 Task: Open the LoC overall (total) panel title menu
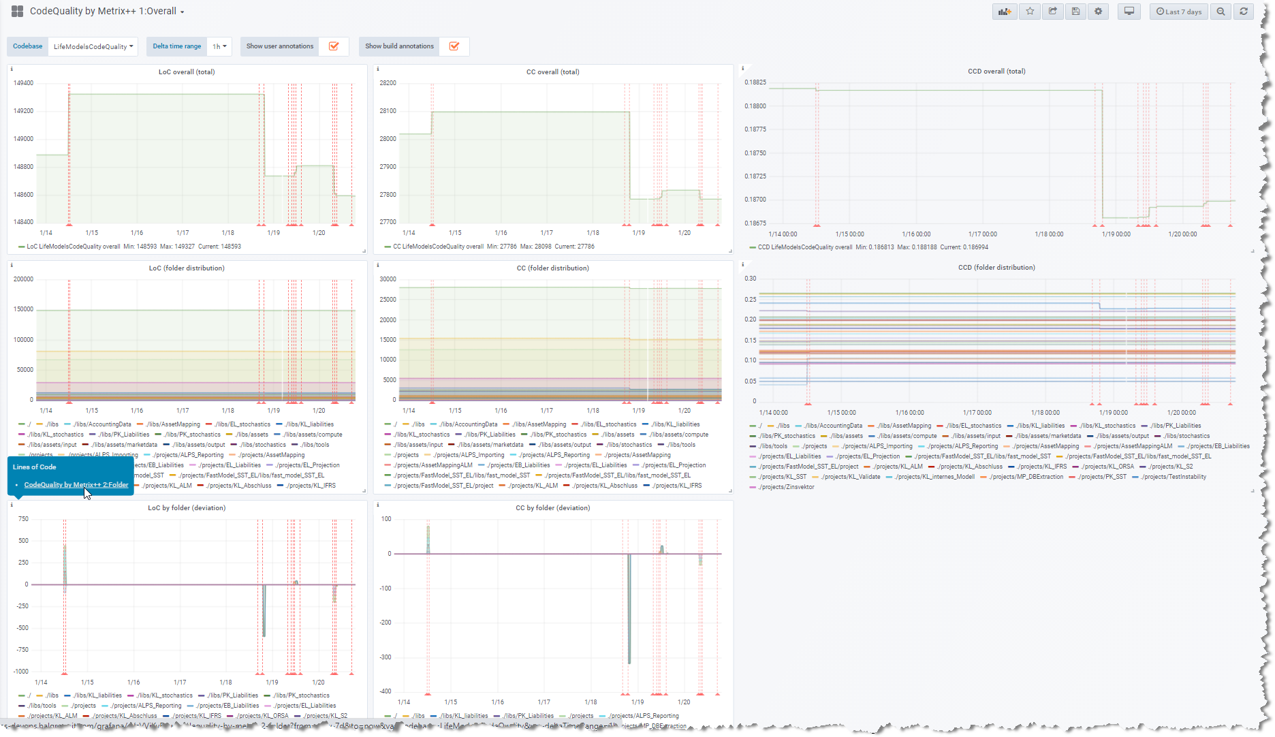(187, 72)
